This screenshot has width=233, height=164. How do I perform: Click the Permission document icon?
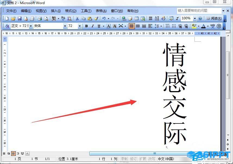26,18
